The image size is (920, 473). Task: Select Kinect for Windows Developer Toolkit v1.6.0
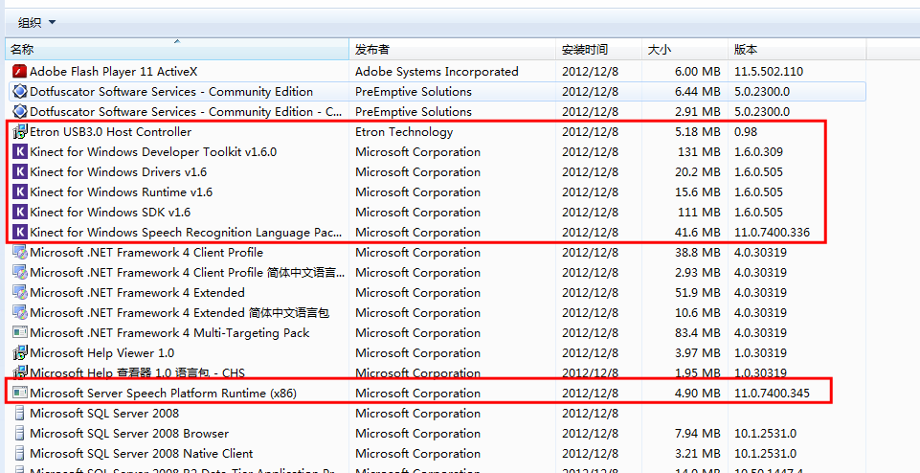[x=153, y=152]
